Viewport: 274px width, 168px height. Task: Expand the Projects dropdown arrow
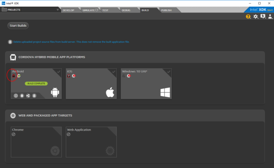click(x=58, y=10)
